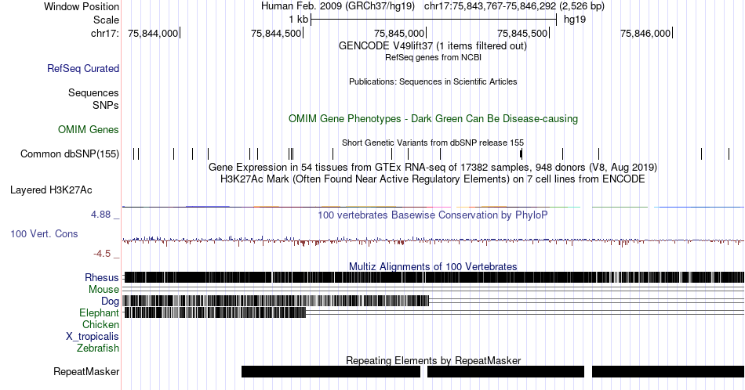Click the 100 vertebrates Basewise Conservation title
745x390 pixels.
click(x=433, y=215)
